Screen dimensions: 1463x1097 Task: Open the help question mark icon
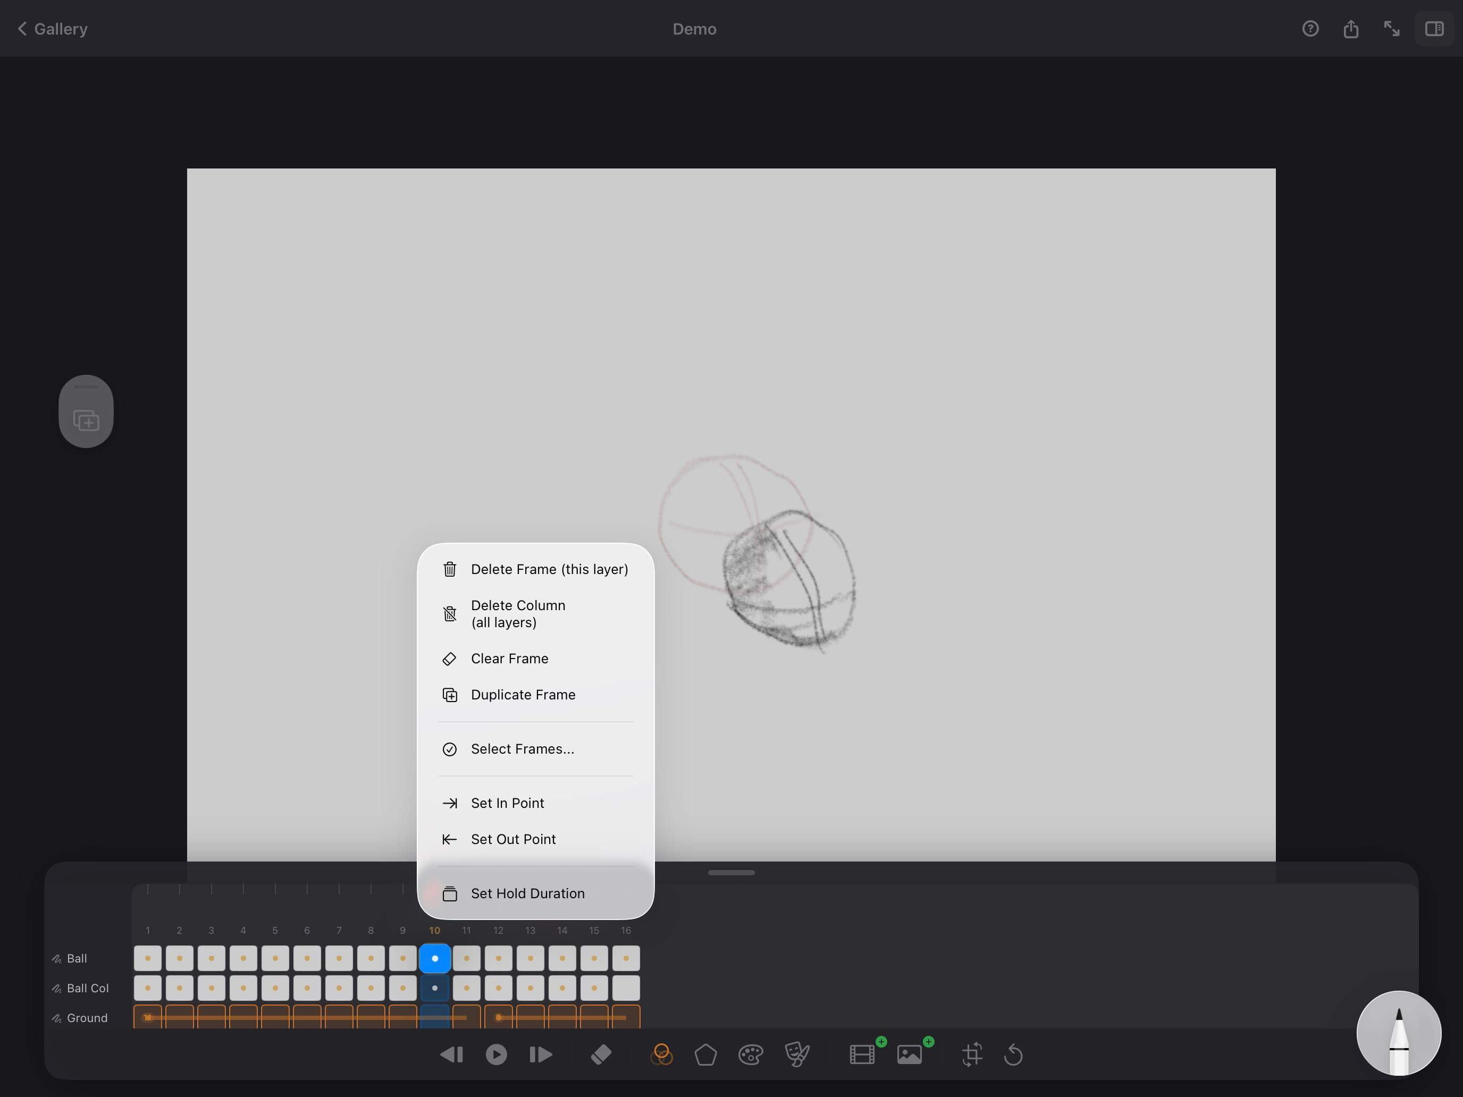pyautogui.click(x=1310, y=28)
